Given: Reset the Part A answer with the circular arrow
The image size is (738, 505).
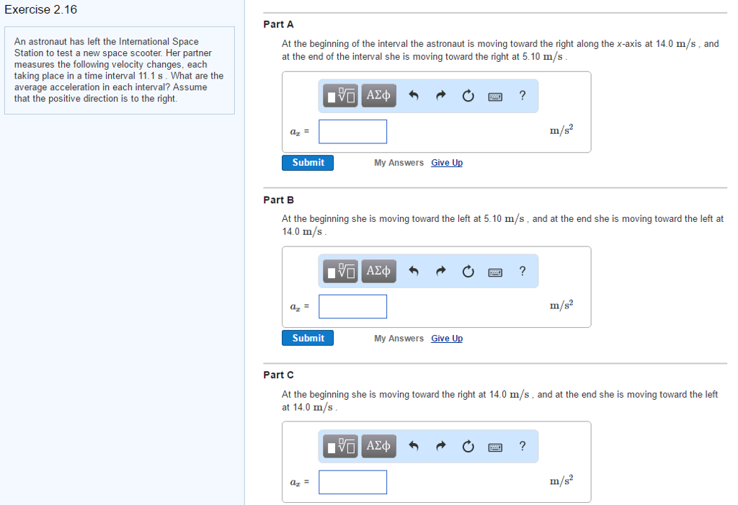Looking at the screenshot, I should pyautogui.click(x=468, y=96).
